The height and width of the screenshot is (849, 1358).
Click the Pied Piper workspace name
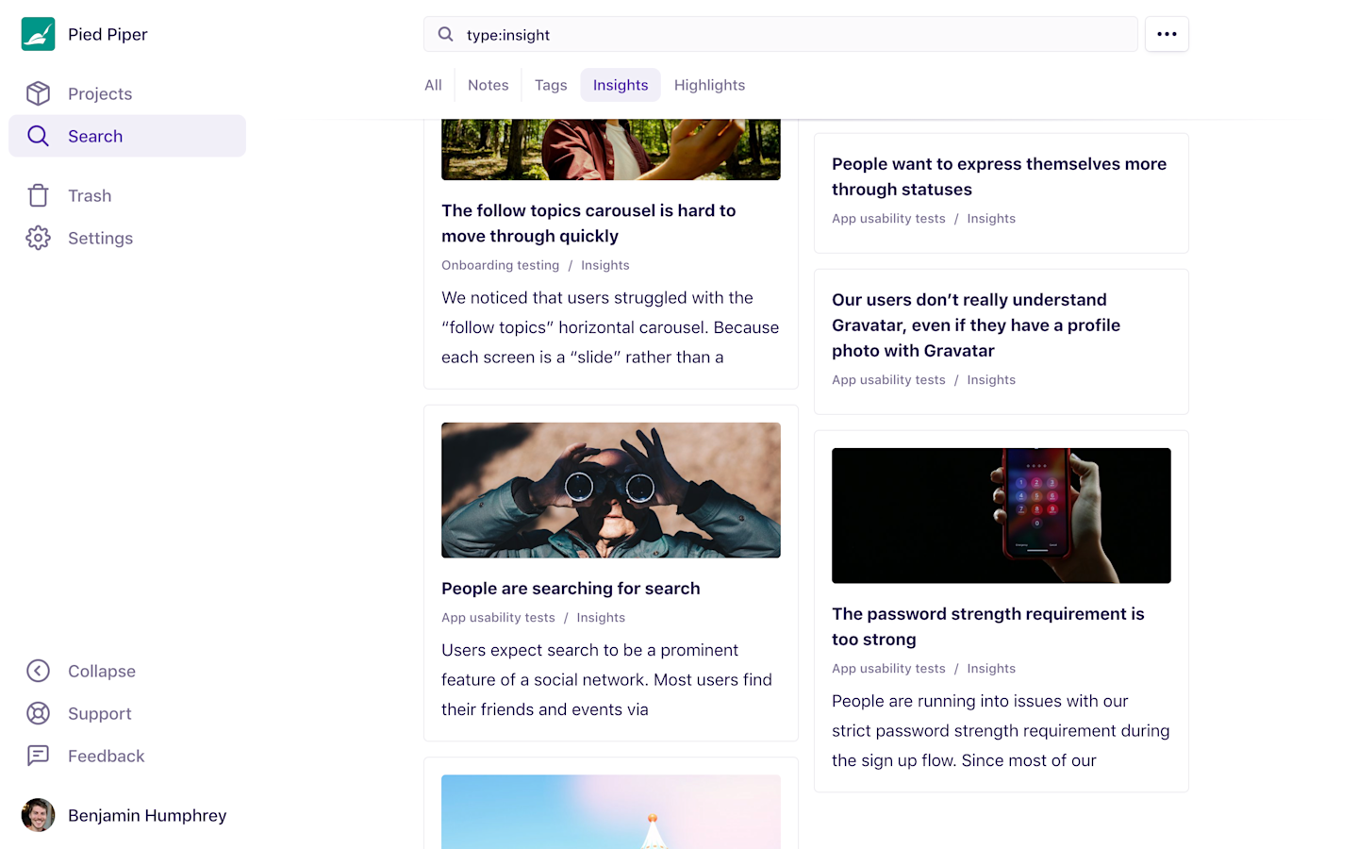[108, 34]
